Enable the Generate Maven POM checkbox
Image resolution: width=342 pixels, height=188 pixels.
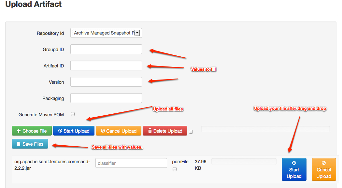[x=73, y=114]
